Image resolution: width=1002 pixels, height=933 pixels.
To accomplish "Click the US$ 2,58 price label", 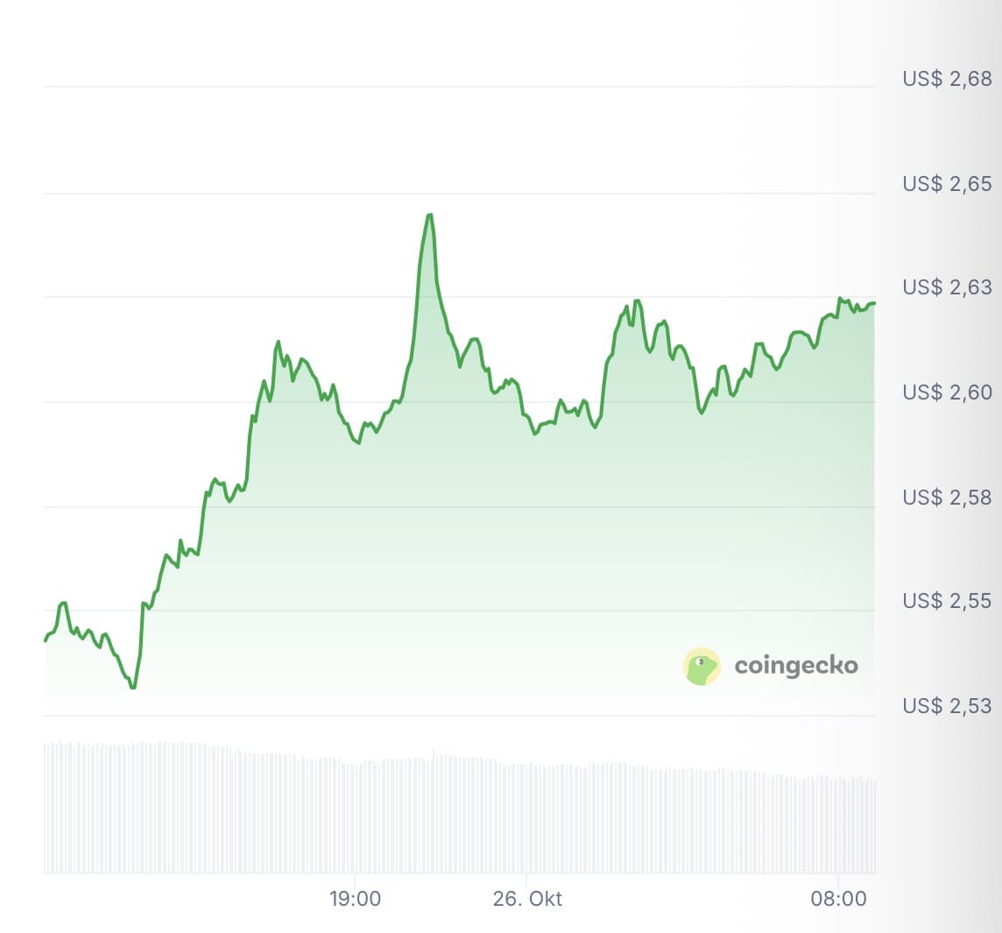I will 948,497.
